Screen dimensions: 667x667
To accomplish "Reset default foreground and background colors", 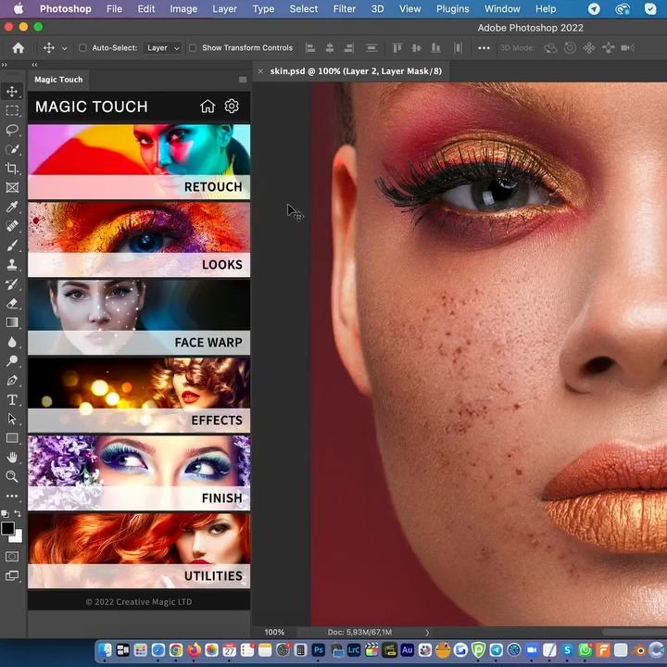I will click(5, 514).
